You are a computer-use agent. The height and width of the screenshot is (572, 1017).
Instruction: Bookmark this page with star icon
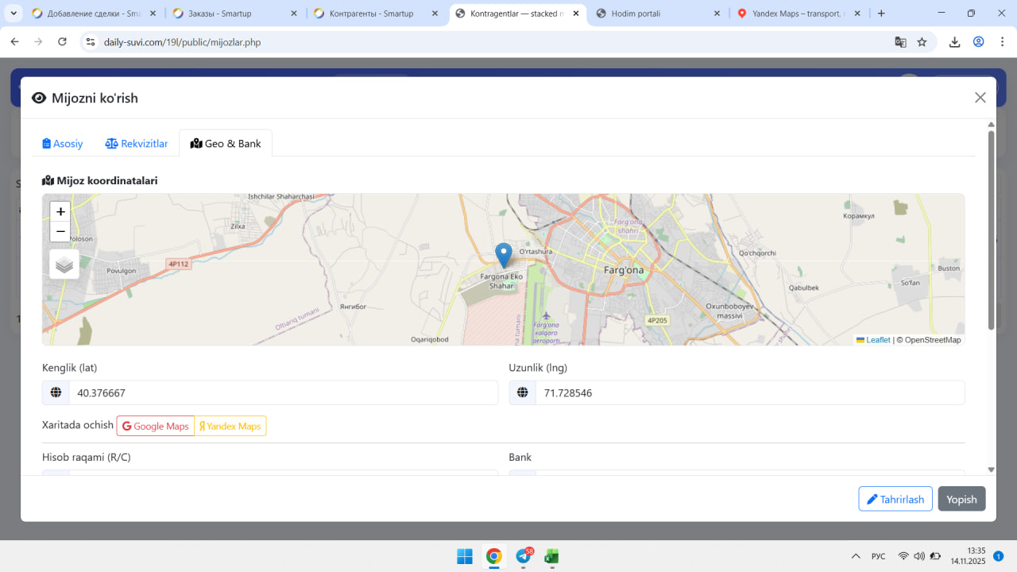point(922,42)
